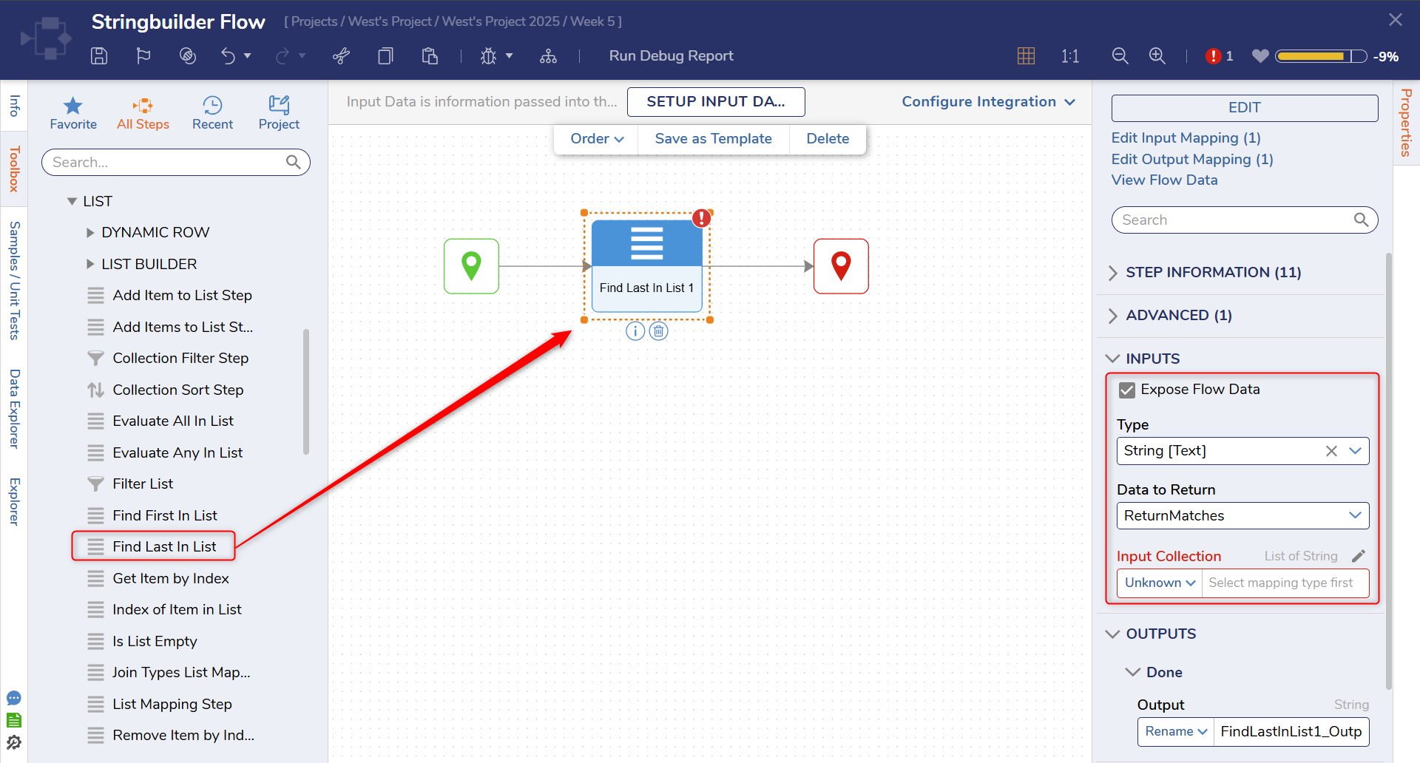Click the zoom out magnifier icon
The width and height of the screenshot is (1420, 763).
click(1120, 56)
